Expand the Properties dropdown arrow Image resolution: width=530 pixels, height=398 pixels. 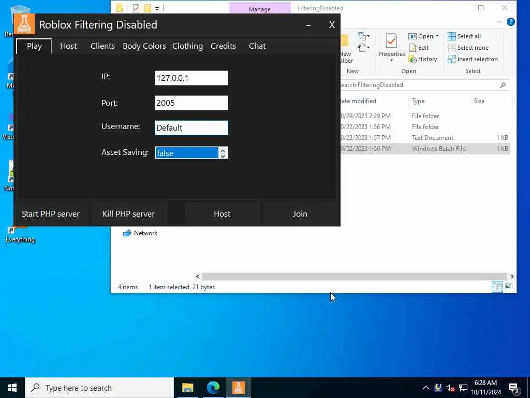(x=391, y=61)
